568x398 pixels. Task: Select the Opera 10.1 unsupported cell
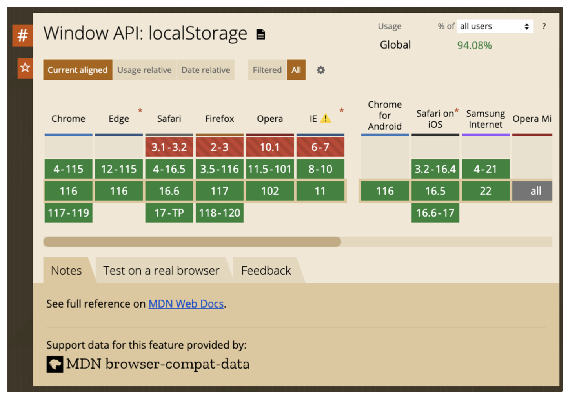click(x=270, y=147)
